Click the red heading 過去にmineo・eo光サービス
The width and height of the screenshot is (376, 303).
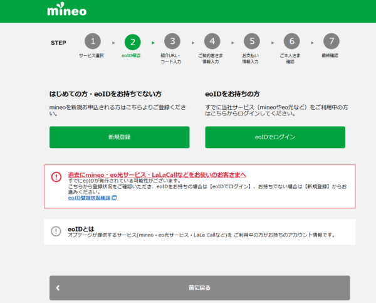click(157, 175)
